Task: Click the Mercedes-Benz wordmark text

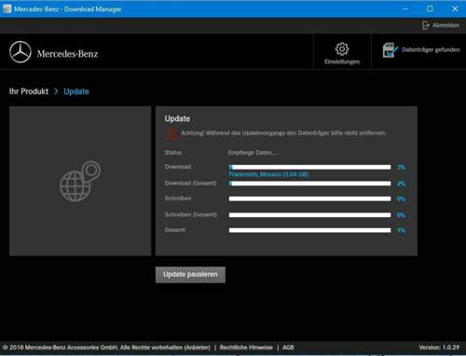Action: coord(67,54)
